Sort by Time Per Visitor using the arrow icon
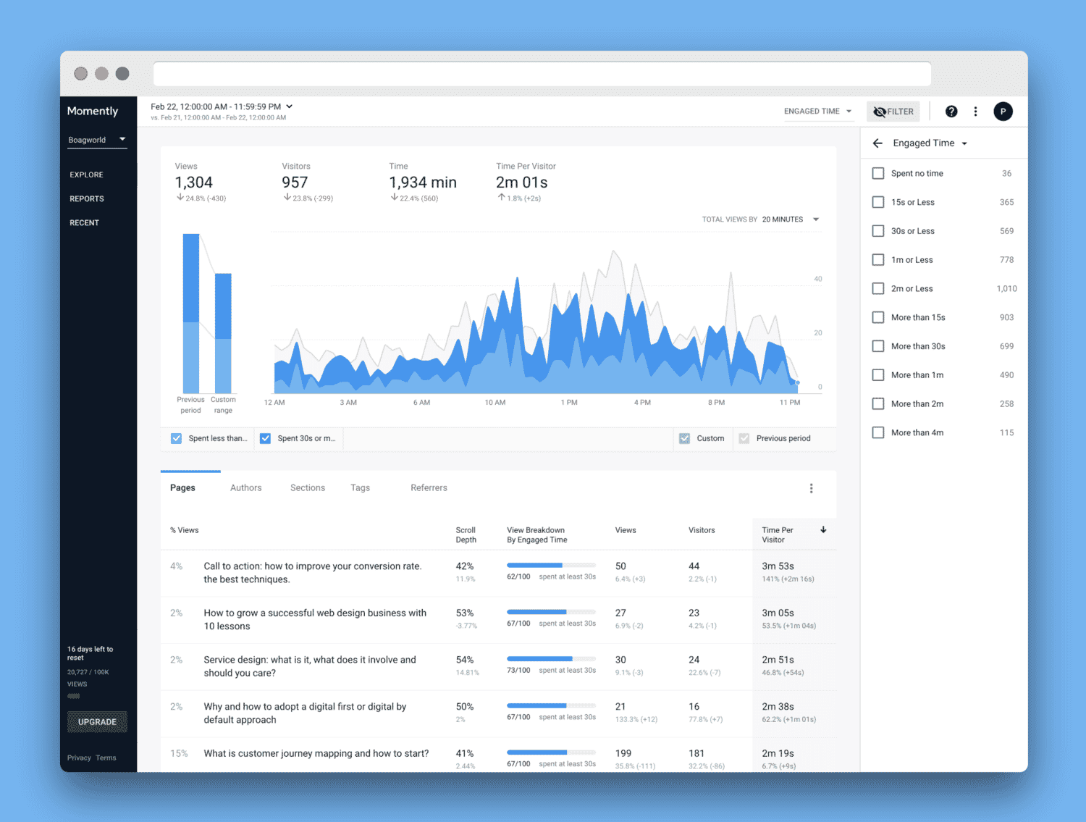This screenshot has width=1086, height=822. pos(823,529)
